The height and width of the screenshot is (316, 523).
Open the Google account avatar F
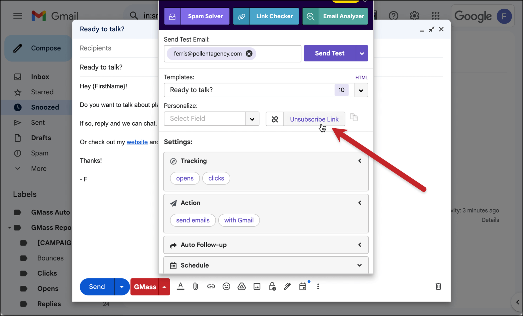[x=504, y=16]
